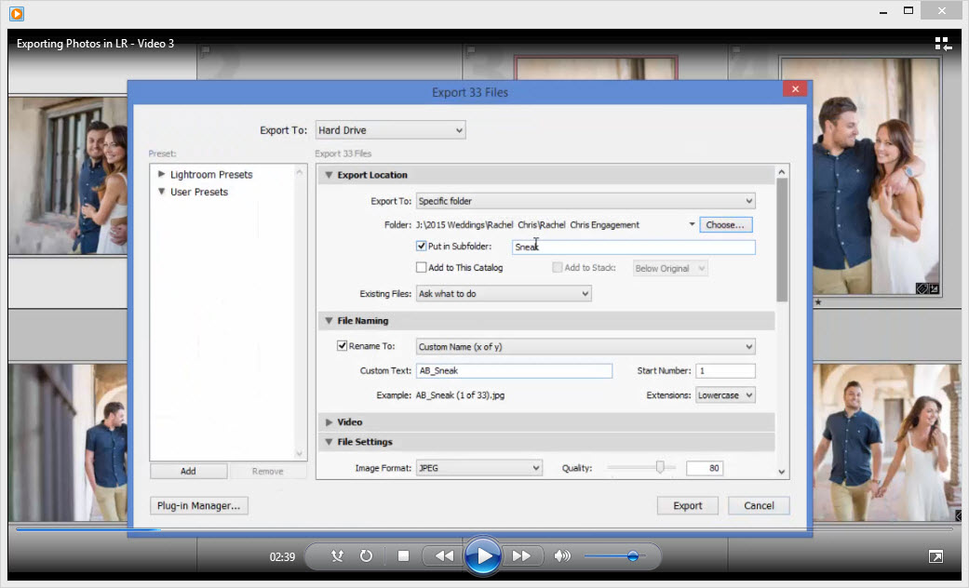Click the Choose... folder button
This screenshot has height=588, width=969.
point(725,225)
